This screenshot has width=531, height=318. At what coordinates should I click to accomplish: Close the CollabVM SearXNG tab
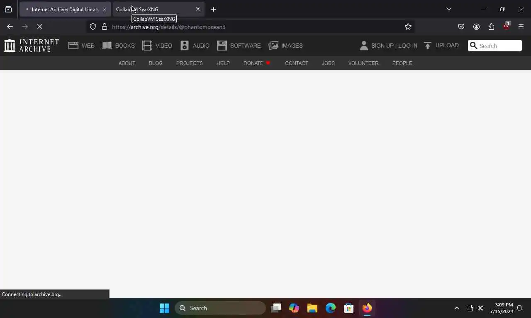(x=198, y=9)
